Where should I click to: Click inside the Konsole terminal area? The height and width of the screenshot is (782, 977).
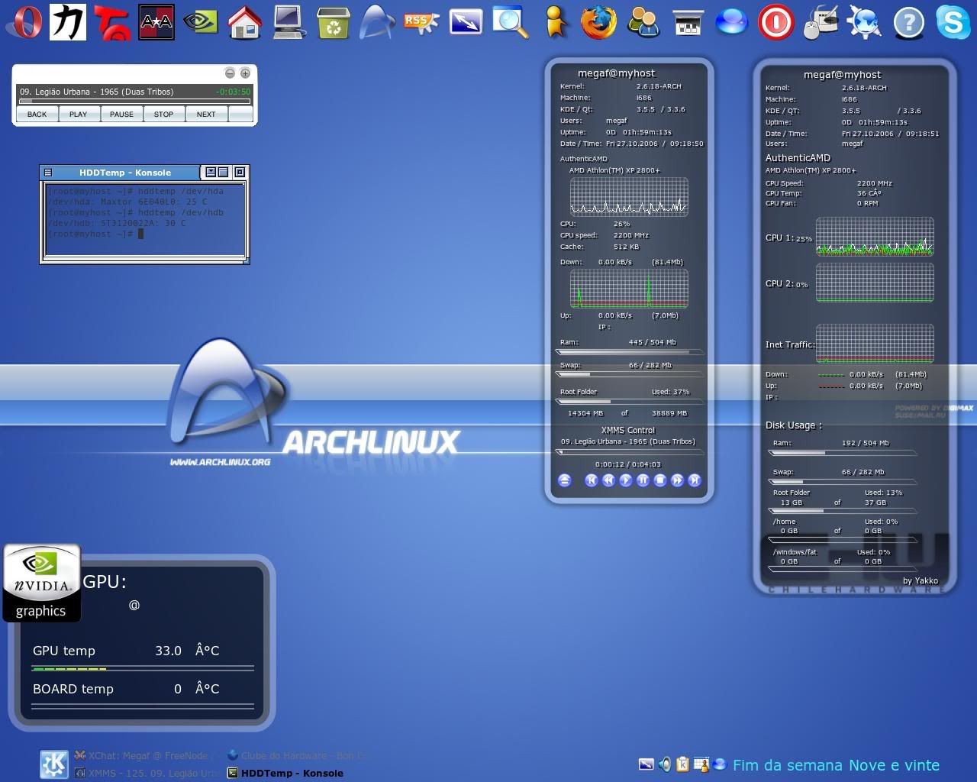145,218
